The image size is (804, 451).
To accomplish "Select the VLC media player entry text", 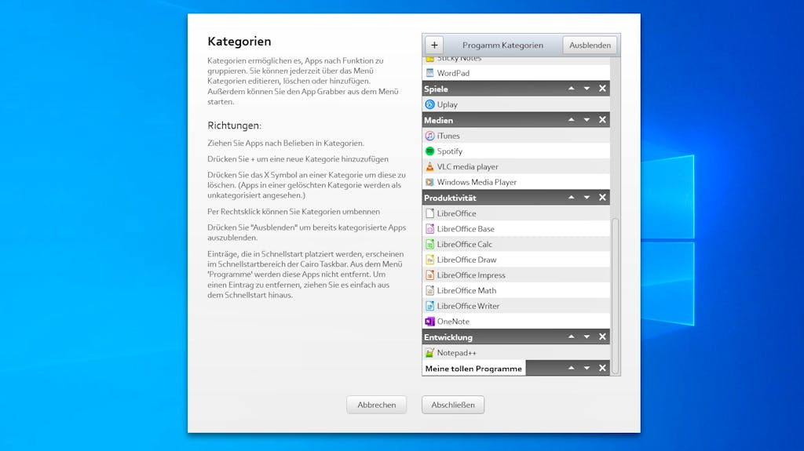I will [468, 166].
